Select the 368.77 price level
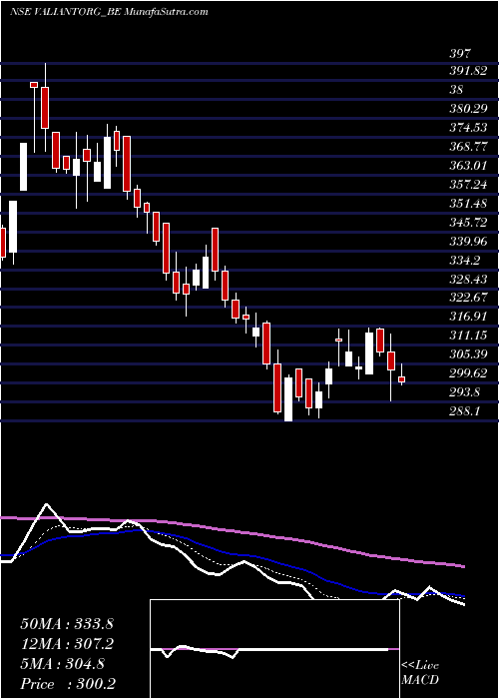 [x=468, y=147]
